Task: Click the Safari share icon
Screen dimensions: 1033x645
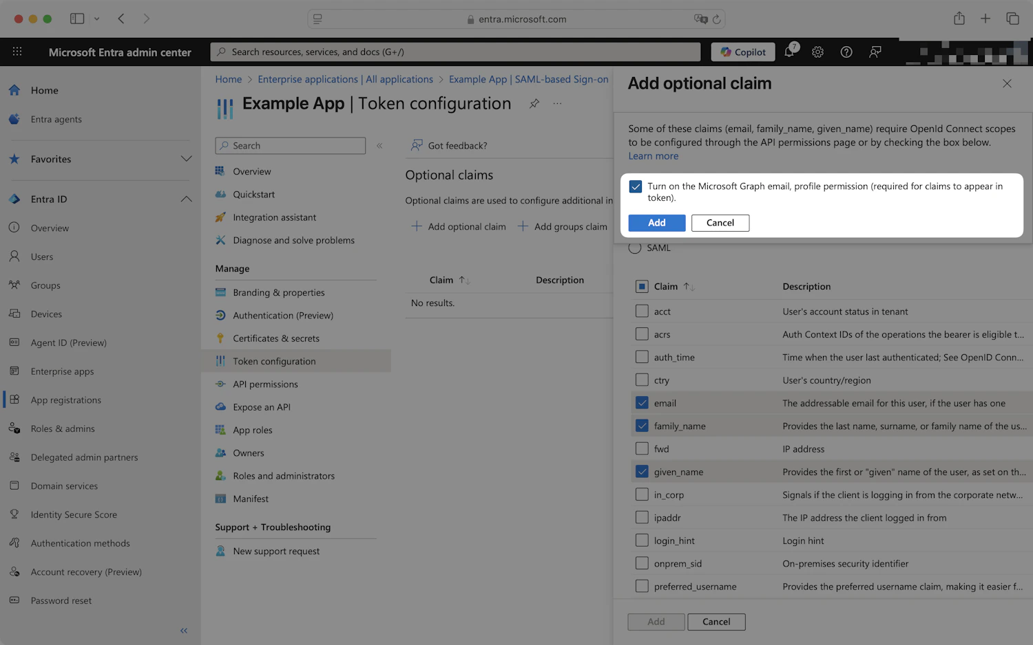Action: point(959,19)
